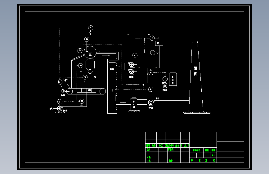Image resolution: width=269 pixels, height=174 pixels.
Task: Select the right end roller of the chain grate
Action: point(103,91)
